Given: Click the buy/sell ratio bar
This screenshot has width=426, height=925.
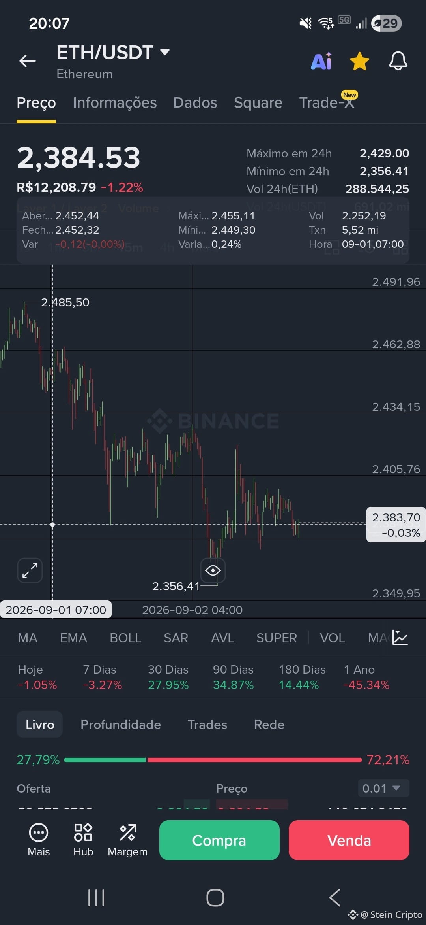Looking at the screenshot, I should (213, 760).
